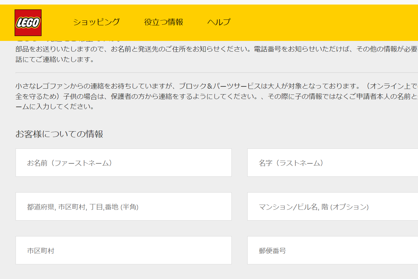Click the LEGO logo in header
This screenshot has width=418, height=279.
pyautogui.click(x=28, y=22)
